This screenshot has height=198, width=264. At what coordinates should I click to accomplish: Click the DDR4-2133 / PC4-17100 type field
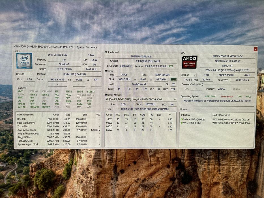coord(145,109)
